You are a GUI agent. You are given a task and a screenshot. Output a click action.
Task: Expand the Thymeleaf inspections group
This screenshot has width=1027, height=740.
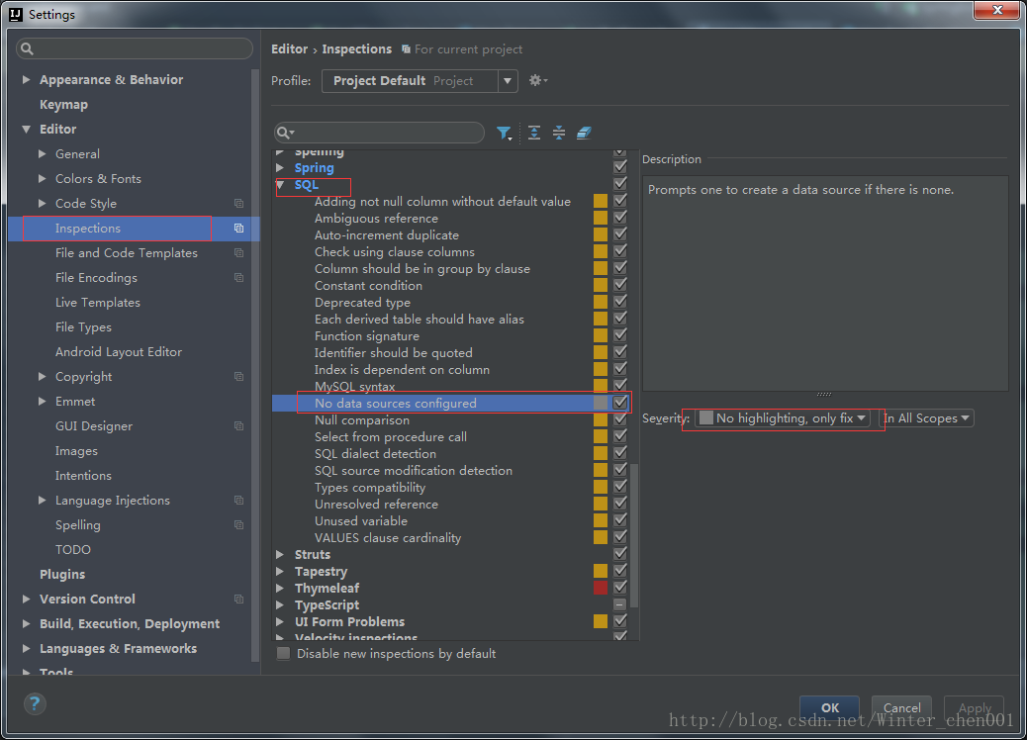click(x=280, y=588)
